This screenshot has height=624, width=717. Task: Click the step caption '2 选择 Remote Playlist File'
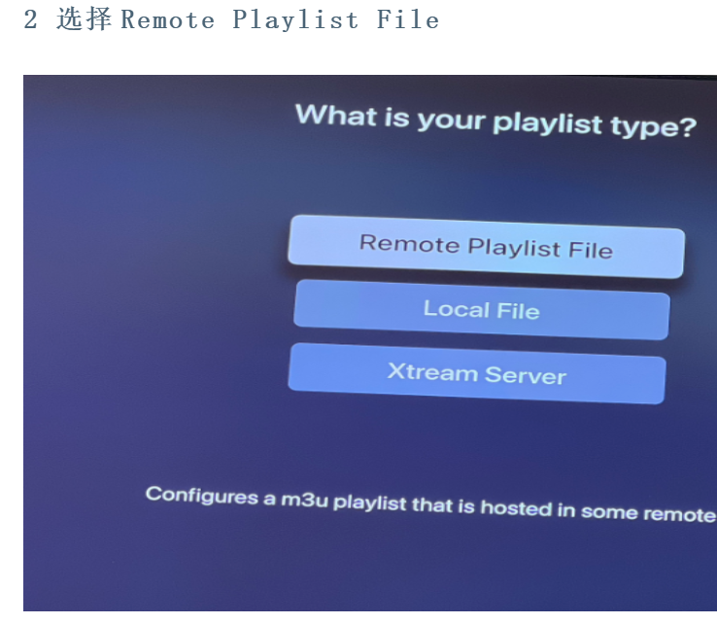tap(231, 19)
